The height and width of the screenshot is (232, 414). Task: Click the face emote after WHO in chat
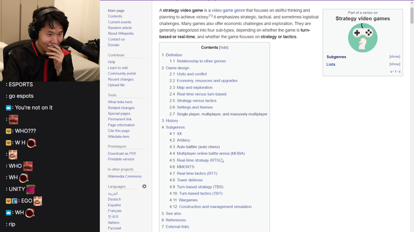(x=28, y=166)
